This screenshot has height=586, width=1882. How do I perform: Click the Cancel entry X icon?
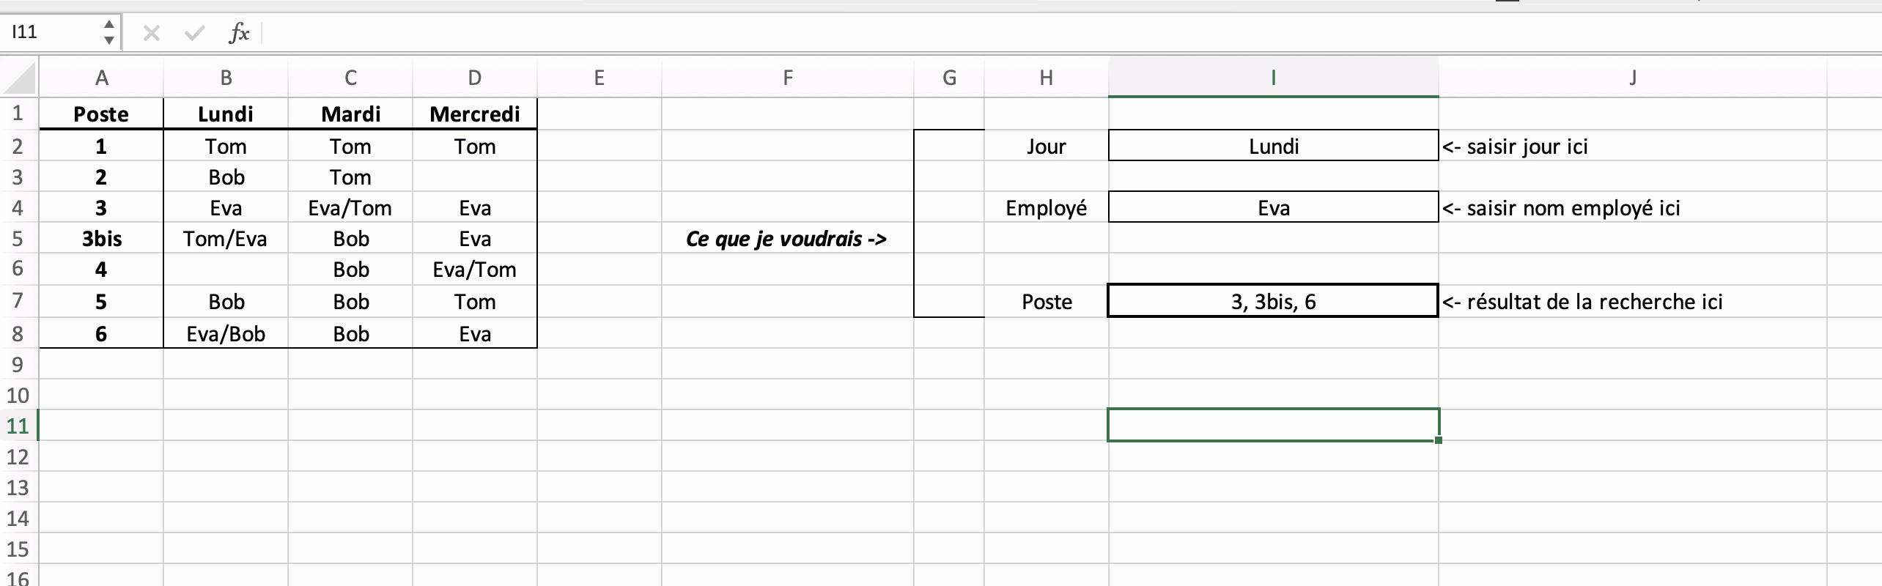tap(152, 33)
